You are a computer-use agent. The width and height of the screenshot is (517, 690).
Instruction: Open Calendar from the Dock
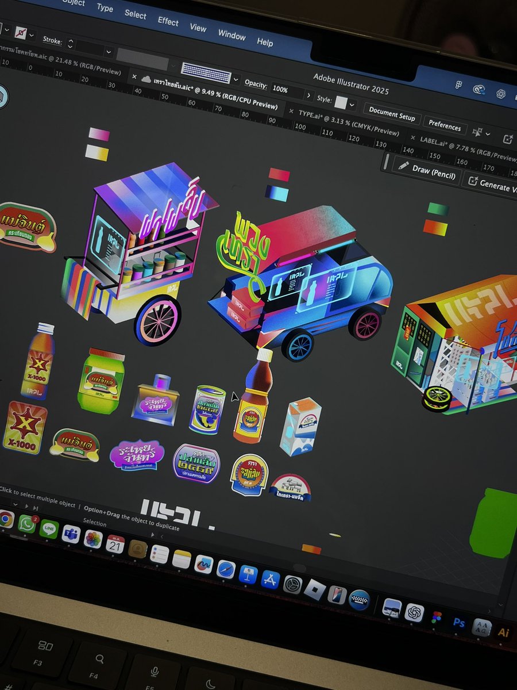[115, 544]
